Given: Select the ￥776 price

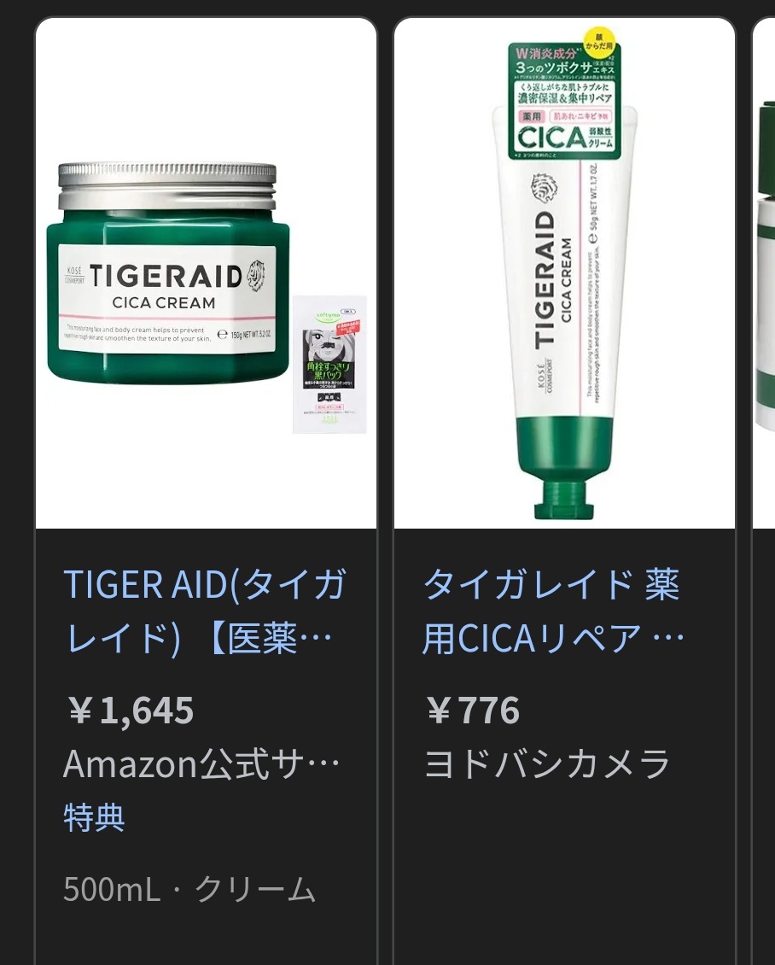Looking at the screenshot, I should pyautogui.click(x=472, y=711).
